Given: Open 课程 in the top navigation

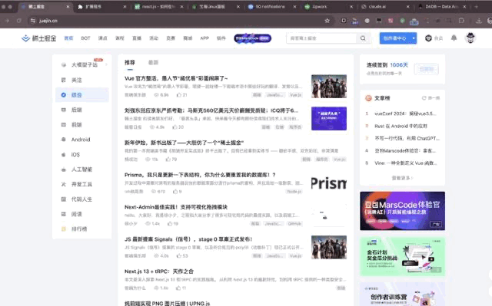Looking at the screenshot, I should pos(120,38).
